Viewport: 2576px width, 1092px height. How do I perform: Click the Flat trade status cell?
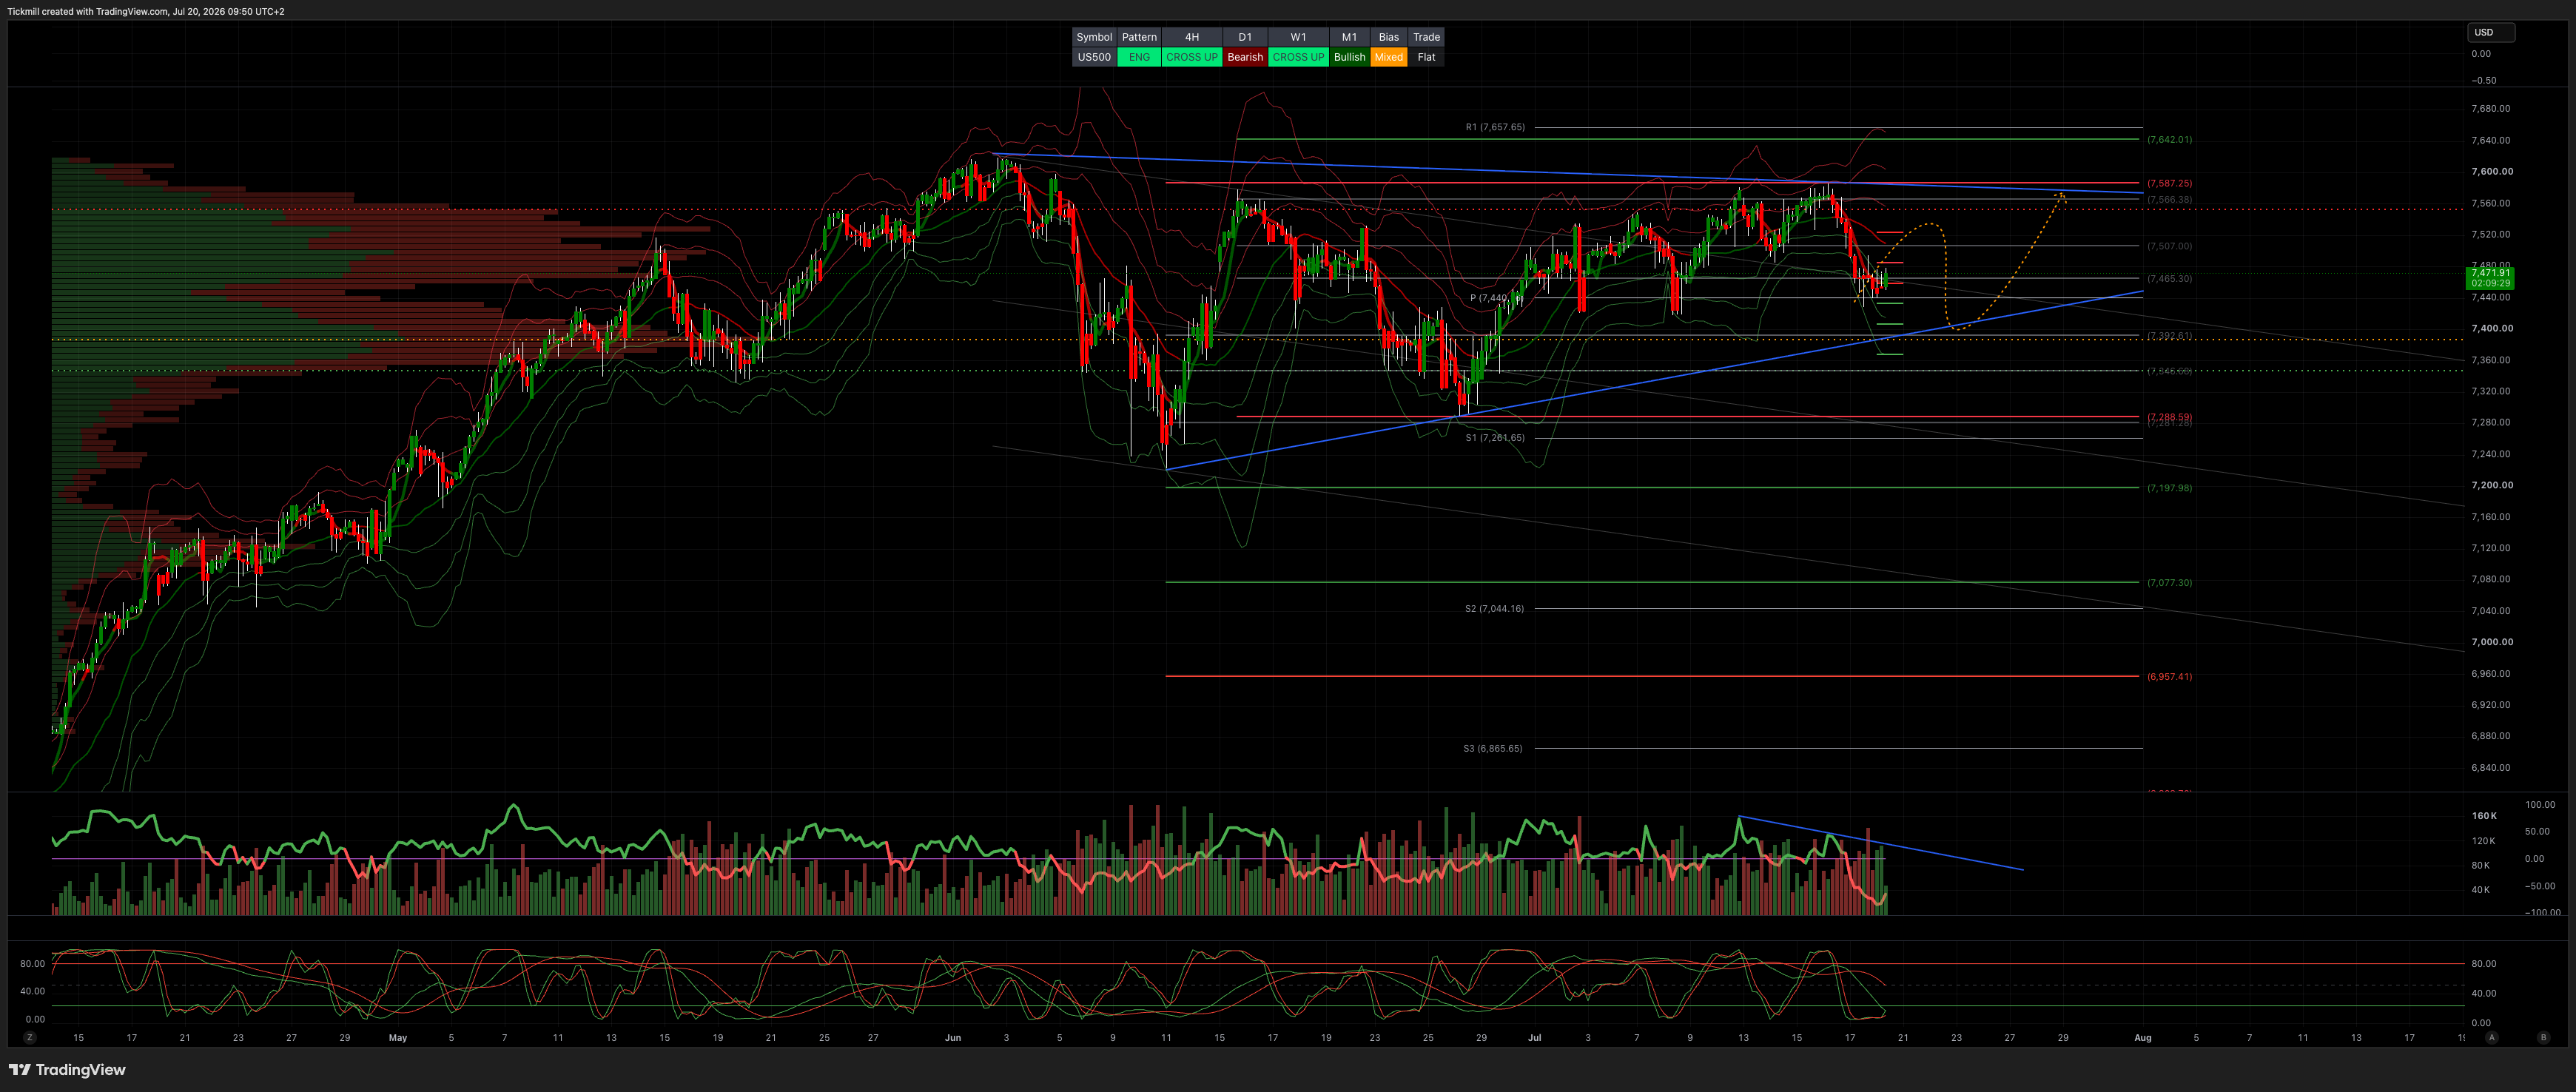pos(1426,57)
